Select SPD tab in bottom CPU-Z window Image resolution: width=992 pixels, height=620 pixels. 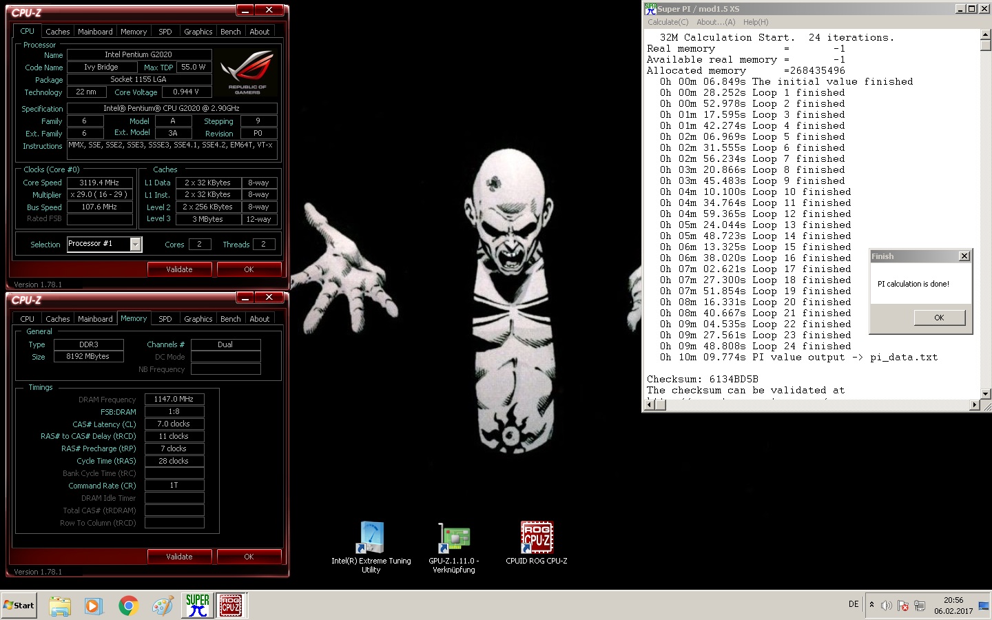coord(165,319)
